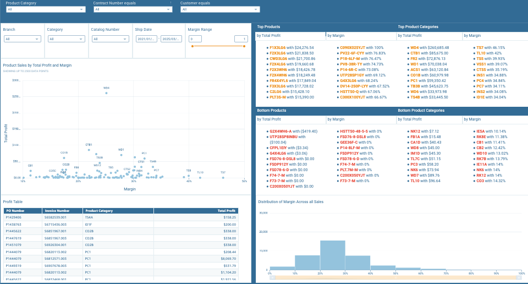Open the WD10 category link
The width and height of the screenshot is (528, 284).
482,154
